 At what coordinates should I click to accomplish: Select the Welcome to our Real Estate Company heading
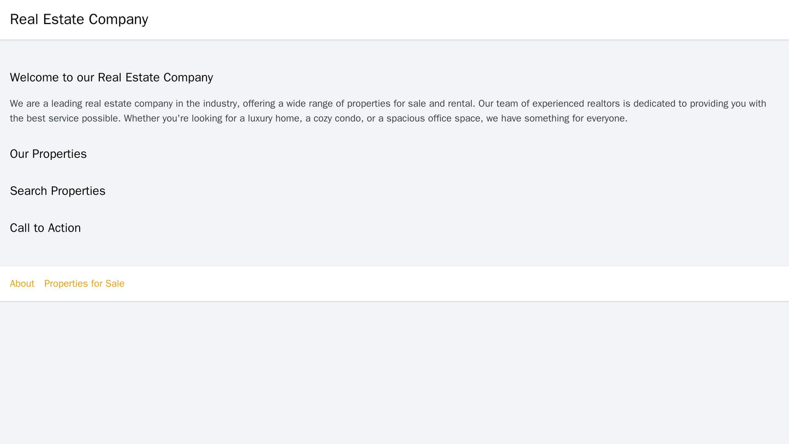click(111, 78)
